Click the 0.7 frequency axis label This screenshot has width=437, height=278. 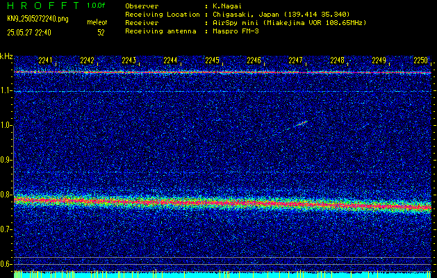pos(5,229)
